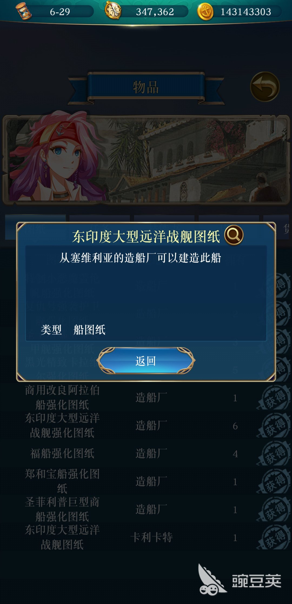Image resolution: width=292 pixels, height=604 pixels.
Task: Click the pink-haired character portrait
Action: click(x=55, y=157)
